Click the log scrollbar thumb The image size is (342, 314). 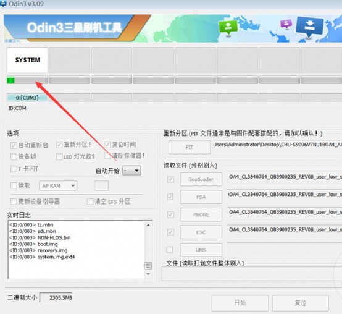click(148, 266)
